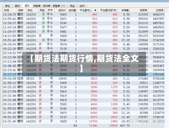The height and width of the screenshot is (128, 169).
Task: Click the 合约 column header
Action: point(32,10)
